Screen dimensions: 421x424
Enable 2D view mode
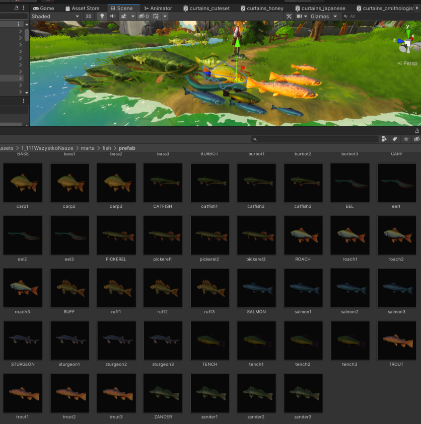point(89,17)
